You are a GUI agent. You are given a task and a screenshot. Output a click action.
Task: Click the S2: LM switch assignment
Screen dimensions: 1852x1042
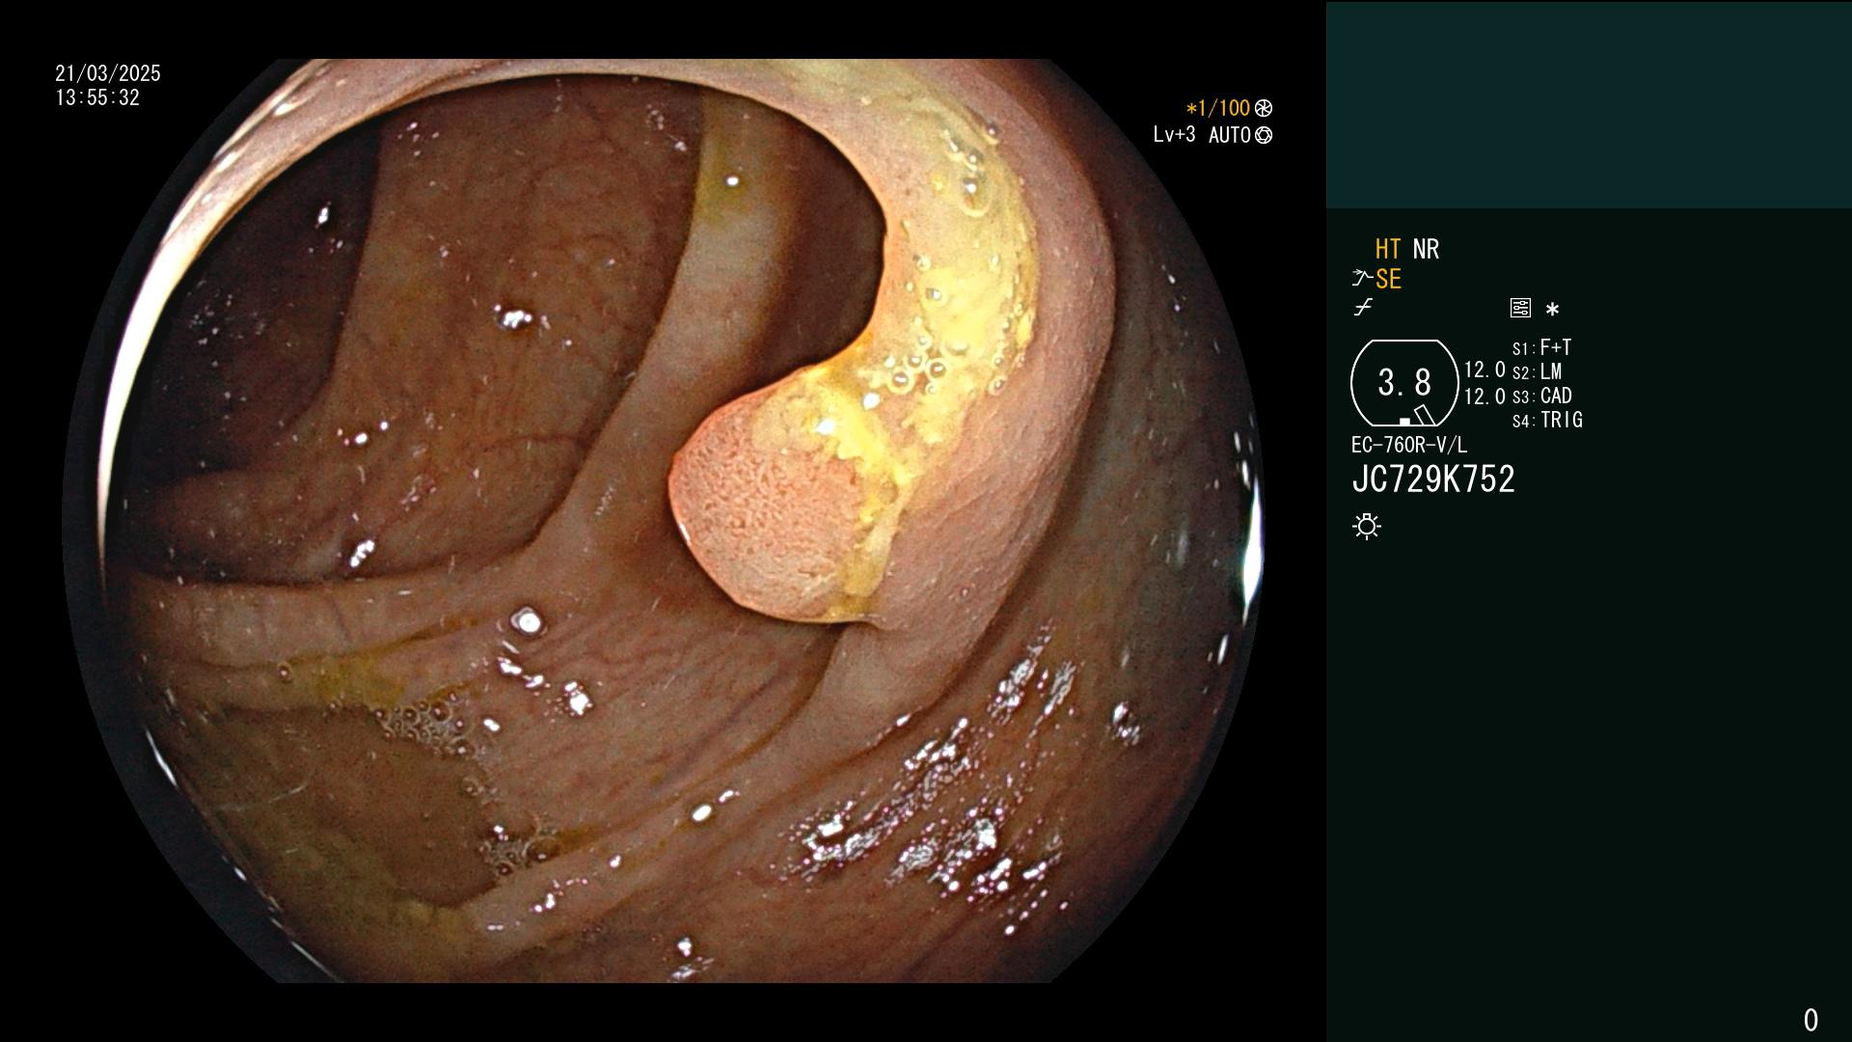point(1537,371)
